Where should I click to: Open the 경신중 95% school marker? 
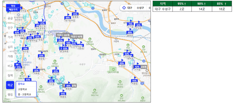pyautogui.click(x=60, y=40)
